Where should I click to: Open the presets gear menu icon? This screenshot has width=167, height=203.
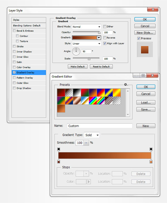coord(126,85)
